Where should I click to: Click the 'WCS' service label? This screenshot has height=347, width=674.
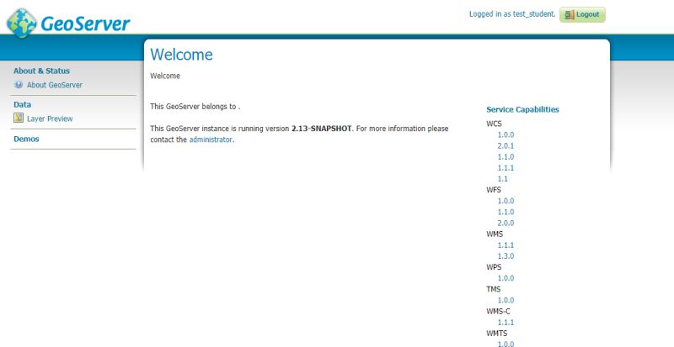(x=494, y=124)
